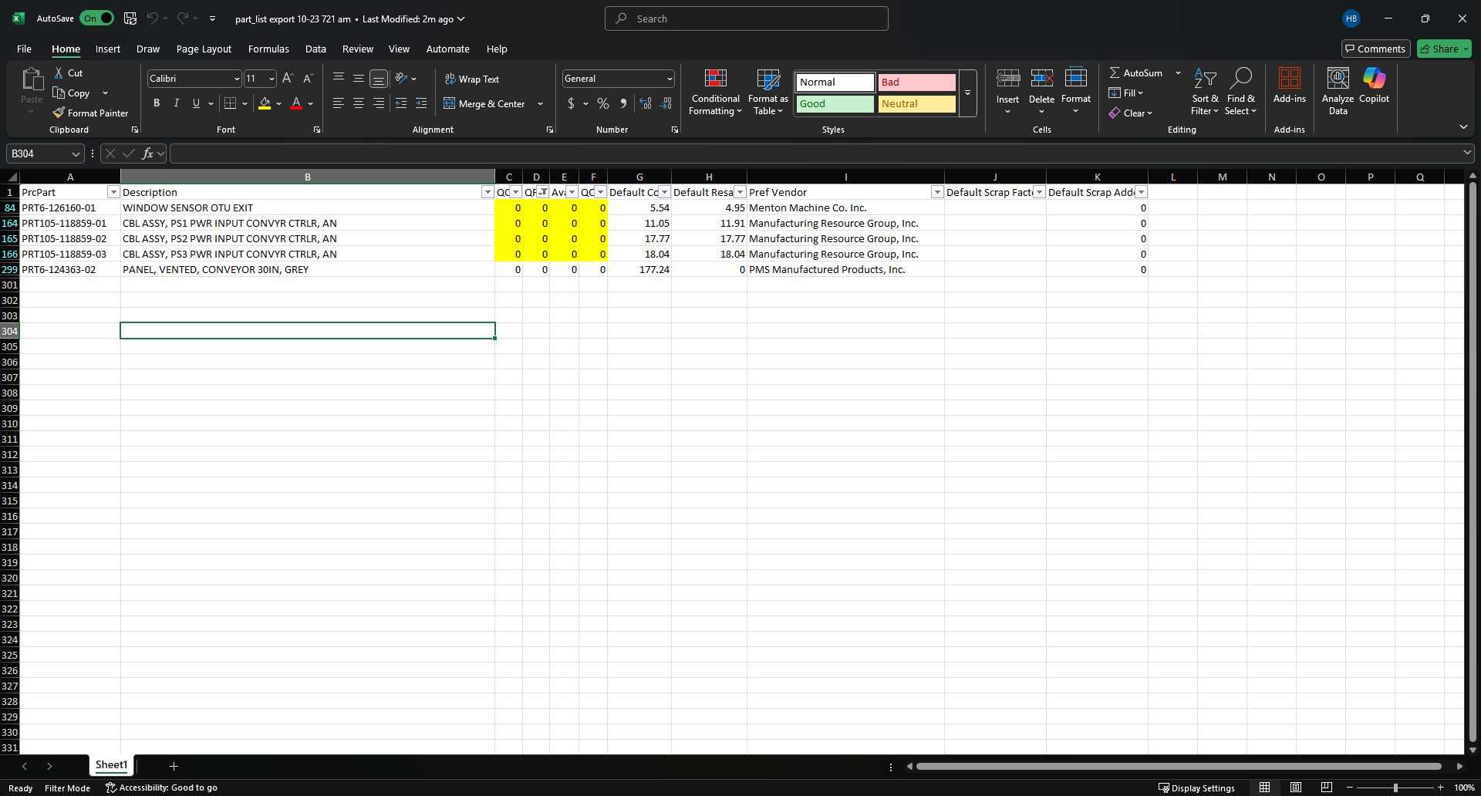Open the Copilot icon in ribbon

[x=1374, y=79]
